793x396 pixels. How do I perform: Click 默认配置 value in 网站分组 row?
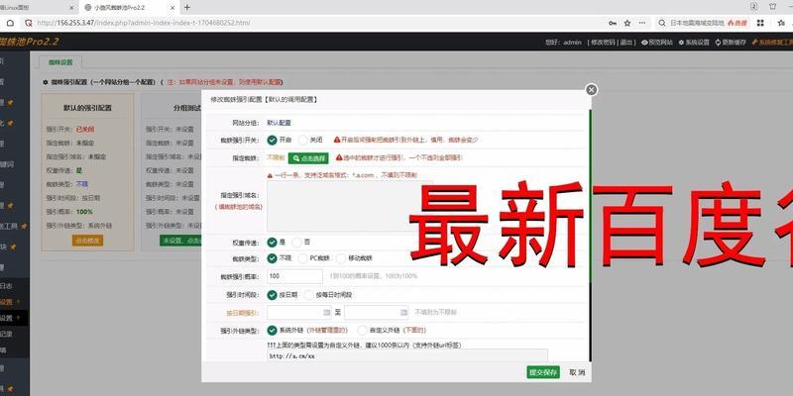(x=279, y=123)
